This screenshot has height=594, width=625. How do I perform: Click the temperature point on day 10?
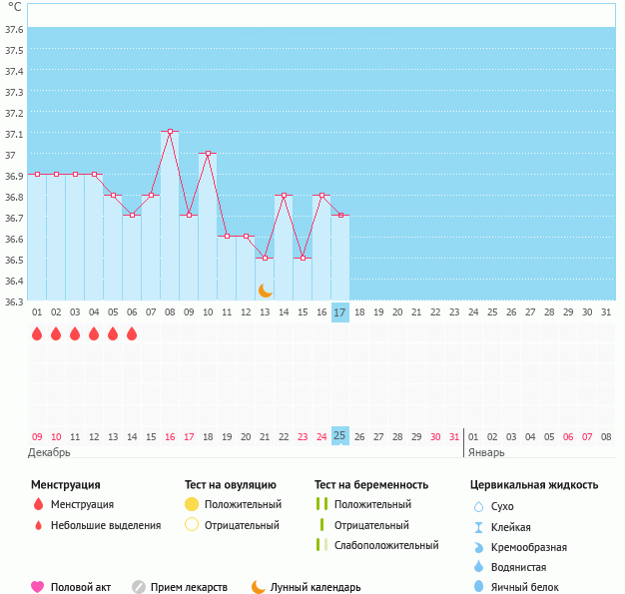[x=208, y=154]
